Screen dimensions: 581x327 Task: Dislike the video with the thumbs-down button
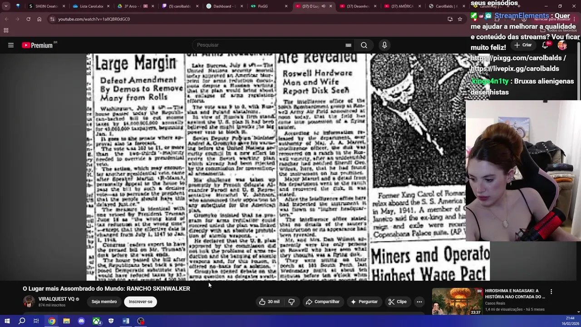pos(291,302)
